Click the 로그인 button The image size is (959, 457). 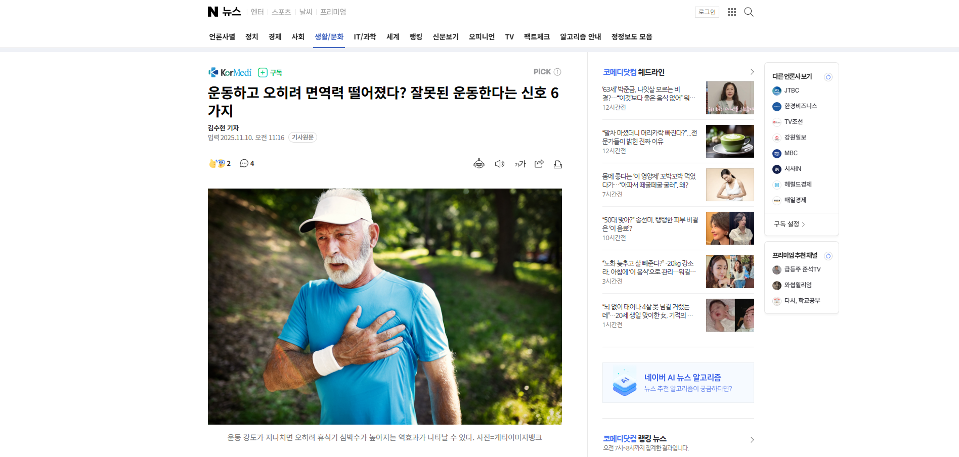point(707,12)
